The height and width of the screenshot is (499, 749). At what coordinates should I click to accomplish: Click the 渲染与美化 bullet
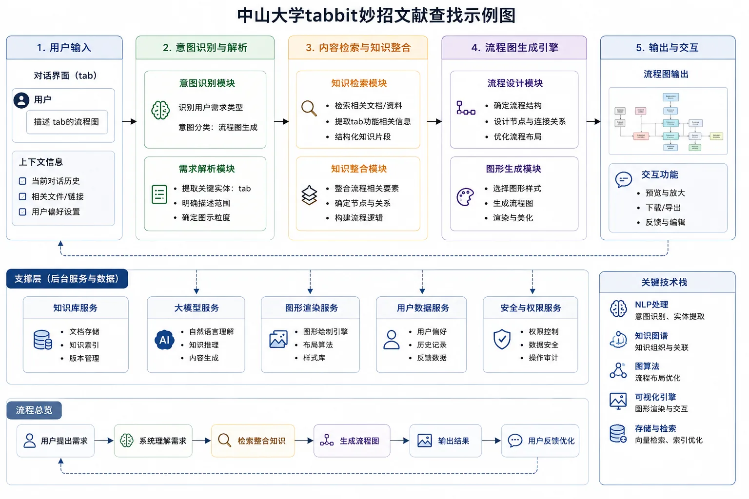[x=513, y=218]
